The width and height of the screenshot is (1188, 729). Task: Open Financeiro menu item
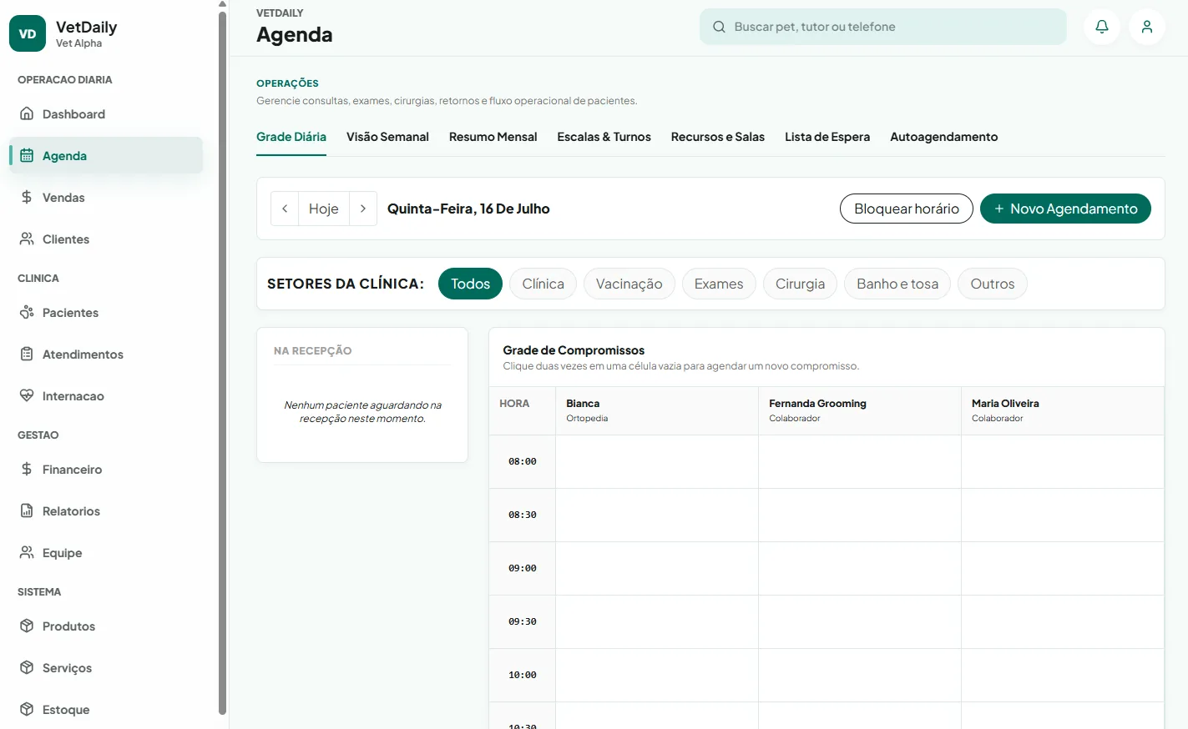pos(105,469)
